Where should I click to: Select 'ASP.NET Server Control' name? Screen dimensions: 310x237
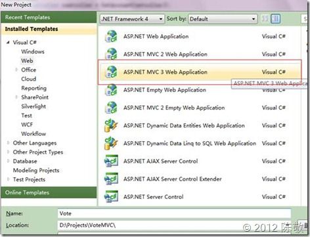pos(153,197)
